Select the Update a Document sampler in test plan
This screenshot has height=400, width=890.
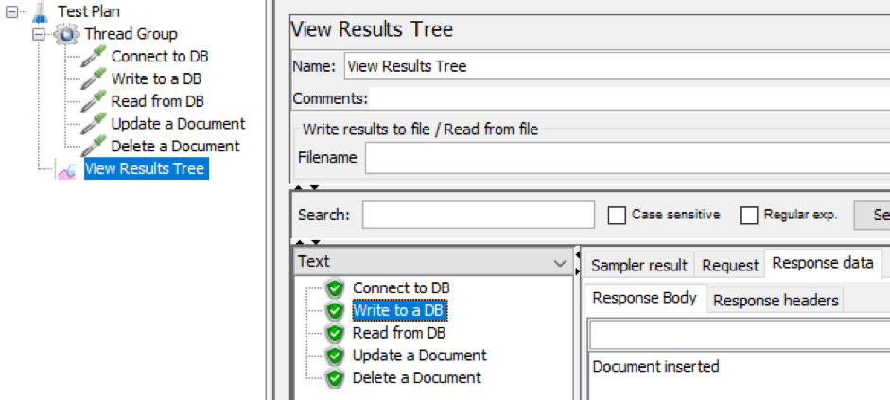pyautogui.click(x=178, y=124)
